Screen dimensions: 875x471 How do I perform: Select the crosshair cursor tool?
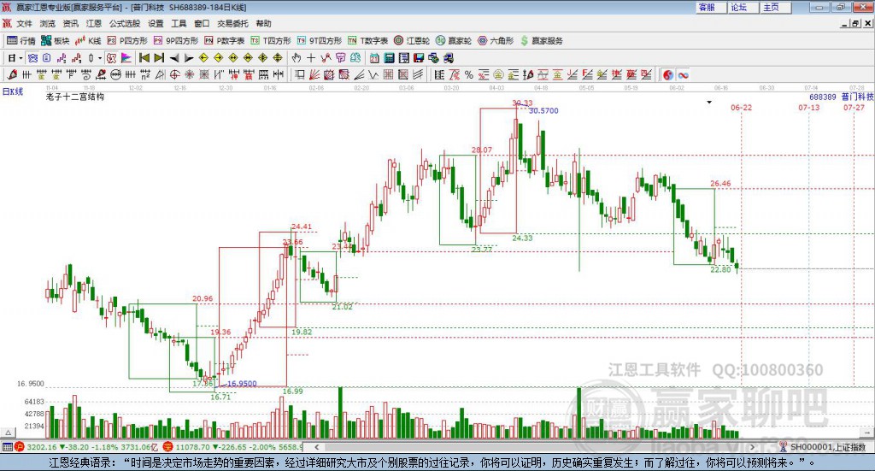[x=311, y=58]
